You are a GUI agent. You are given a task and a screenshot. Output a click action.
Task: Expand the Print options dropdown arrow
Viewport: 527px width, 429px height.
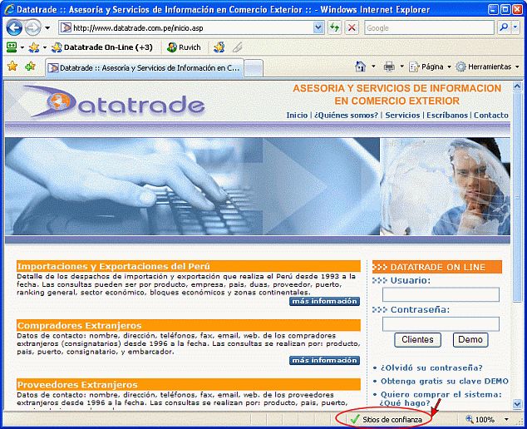coord(401,67)
